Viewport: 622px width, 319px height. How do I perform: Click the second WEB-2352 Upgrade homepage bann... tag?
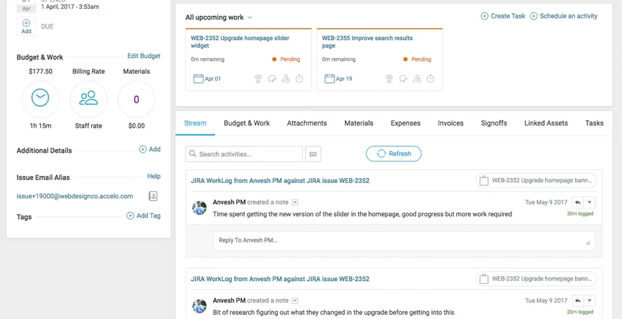pos(536,279)
